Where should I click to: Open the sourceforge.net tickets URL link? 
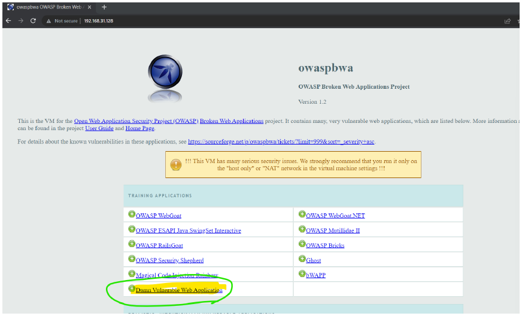tap(281, 142)
